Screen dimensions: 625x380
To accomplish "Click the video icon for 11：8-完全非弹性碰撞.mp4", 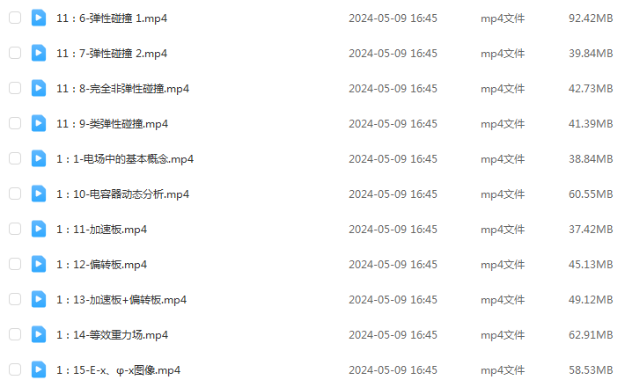I will click(39, 88).
